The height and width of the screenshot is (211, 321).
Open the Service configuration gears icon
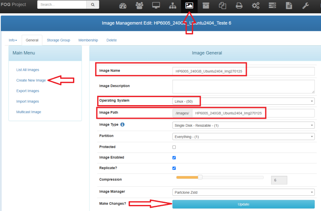[x=256, y=6]
